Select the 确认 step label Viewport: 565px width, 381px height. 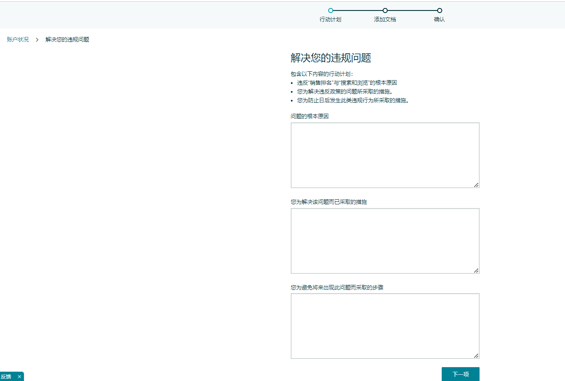coord(439,19)
